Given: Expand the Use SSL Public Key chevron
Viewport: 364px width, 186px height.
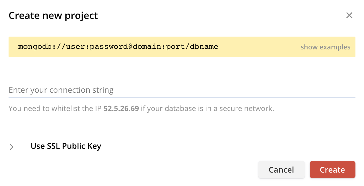Looking at the screenshot, I should pos(11,147).
